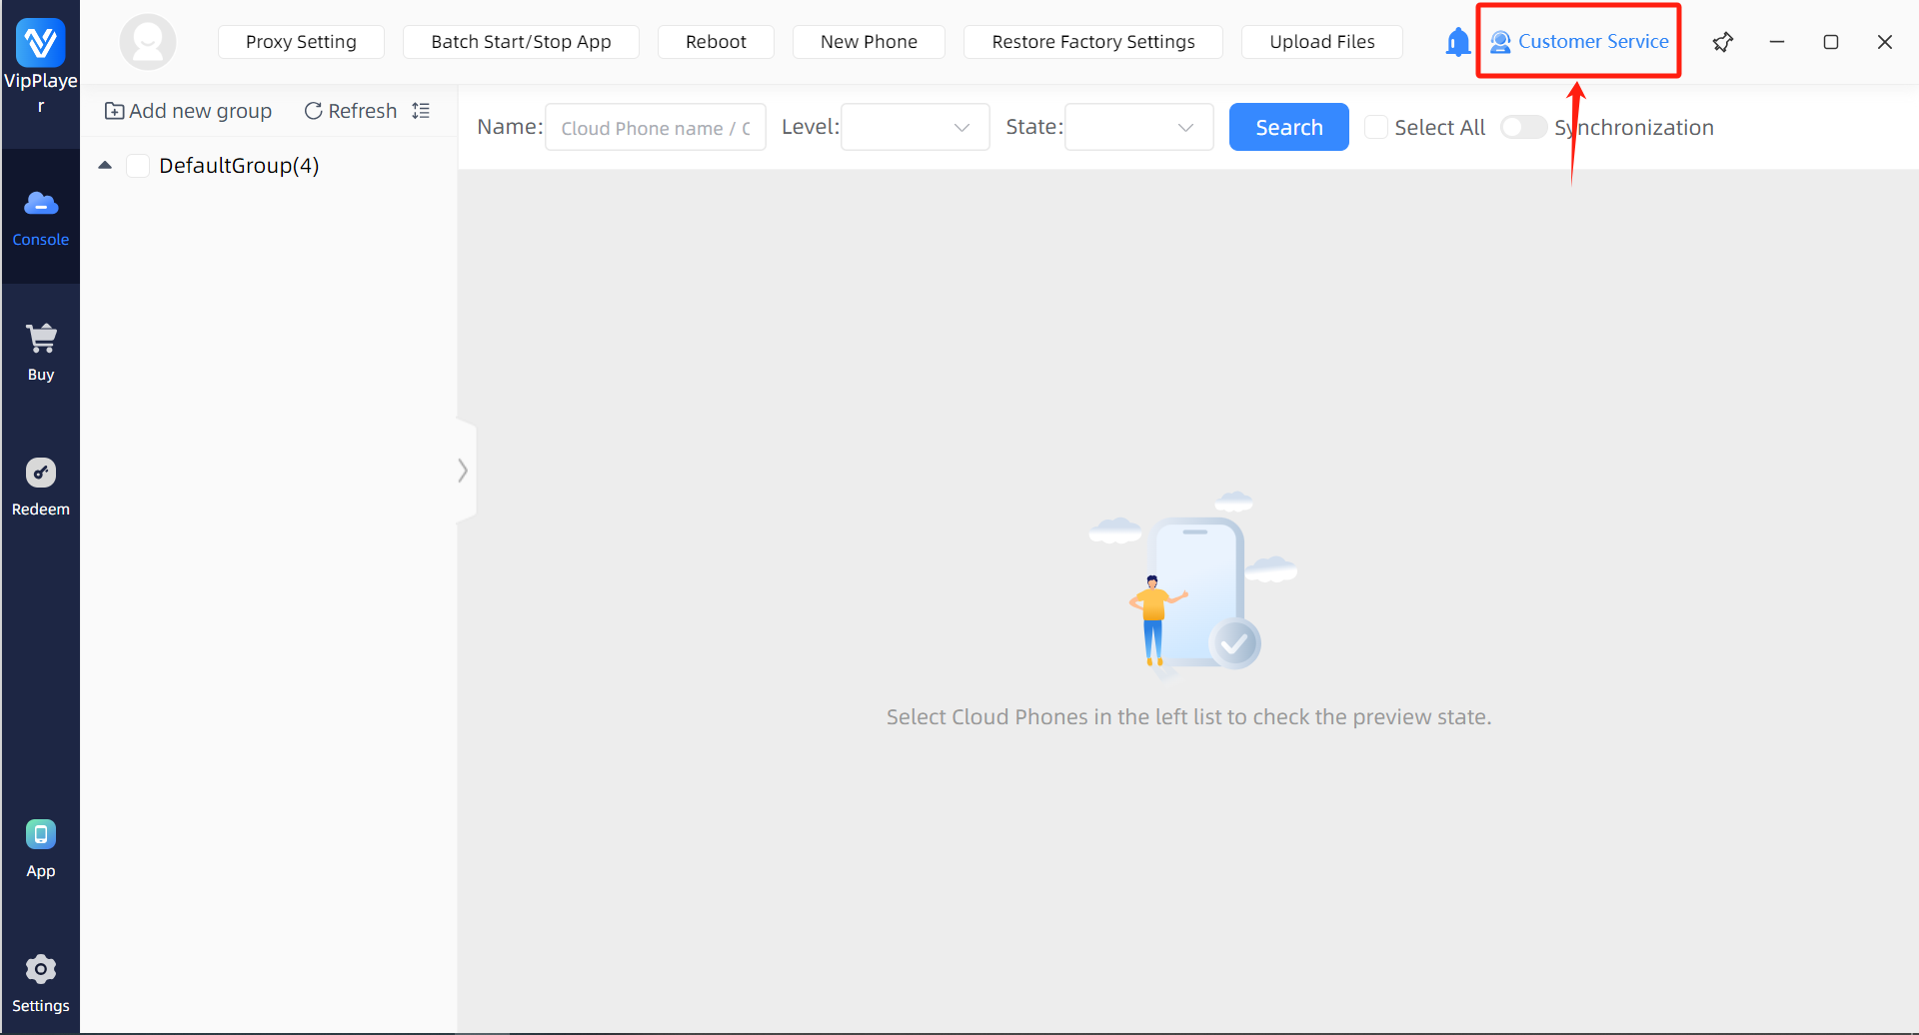Enable the Synchronization switch

click(x=1523, y=127)
